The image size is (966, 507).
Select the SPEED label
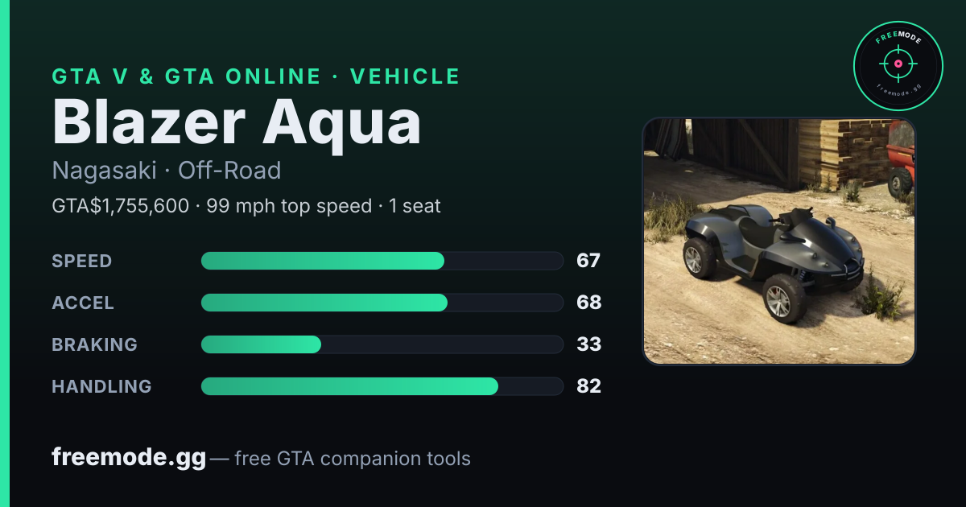(82, 261)
